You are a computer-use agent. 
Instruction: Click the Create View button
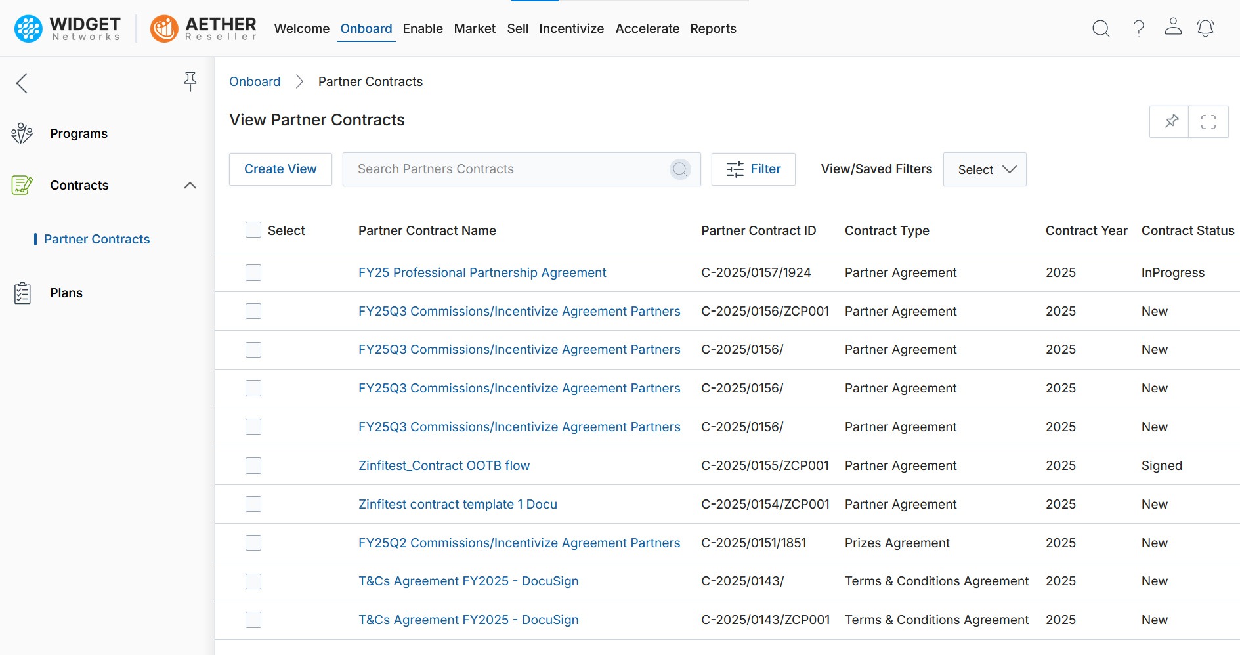coord(280,169)
